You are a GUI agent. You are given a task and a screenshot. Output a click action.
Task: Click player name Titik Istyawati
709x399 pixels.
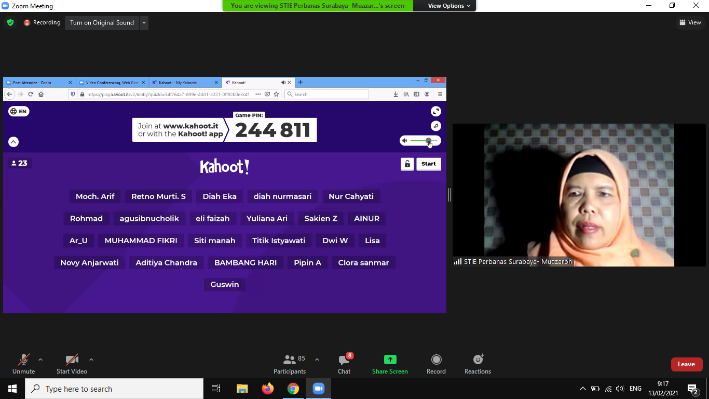tap(279, 241)
